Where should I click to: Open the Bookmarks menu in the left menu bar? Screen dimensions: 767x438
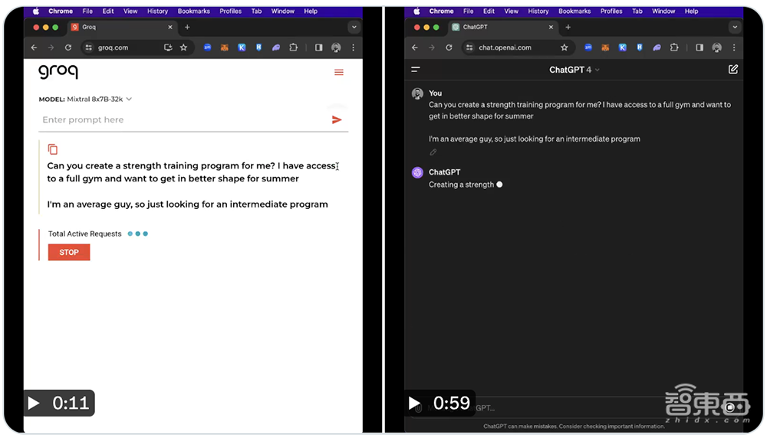coord(194,11)
